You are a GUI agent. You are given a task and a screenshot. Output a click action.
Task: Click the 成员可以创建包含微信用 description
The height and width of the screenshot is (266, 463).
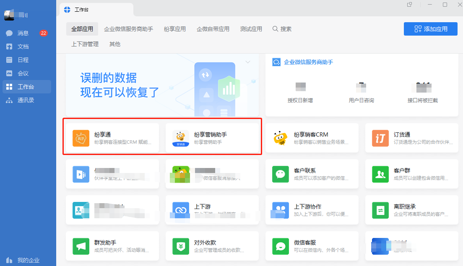[421, 178]
